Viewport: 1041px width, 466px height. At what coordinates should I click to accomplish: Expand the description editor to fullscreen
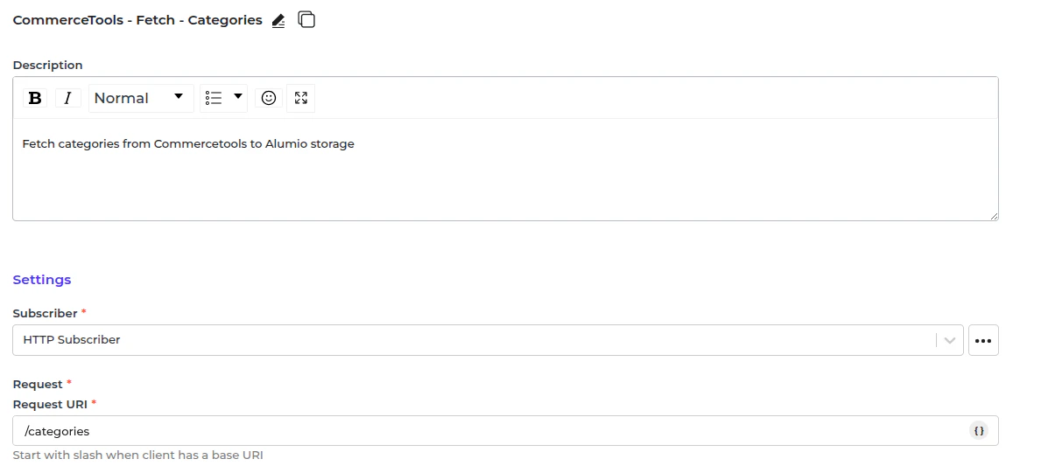(x=301, y=98)
